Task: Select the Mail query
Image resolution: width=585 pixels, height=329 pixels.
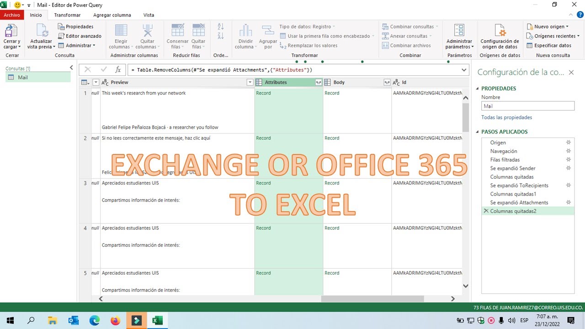Action: (x=38, y=77)
